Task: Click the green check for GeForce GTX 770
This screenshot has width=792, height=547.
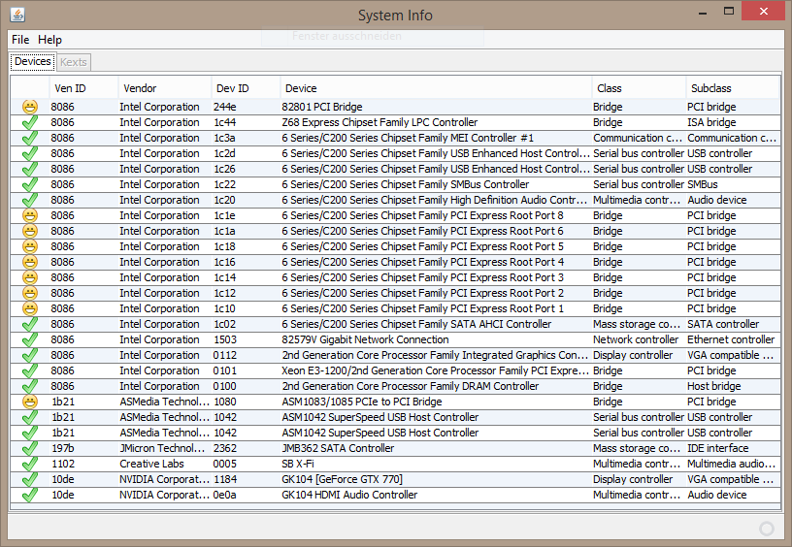Action: click(x=30, y=479)
